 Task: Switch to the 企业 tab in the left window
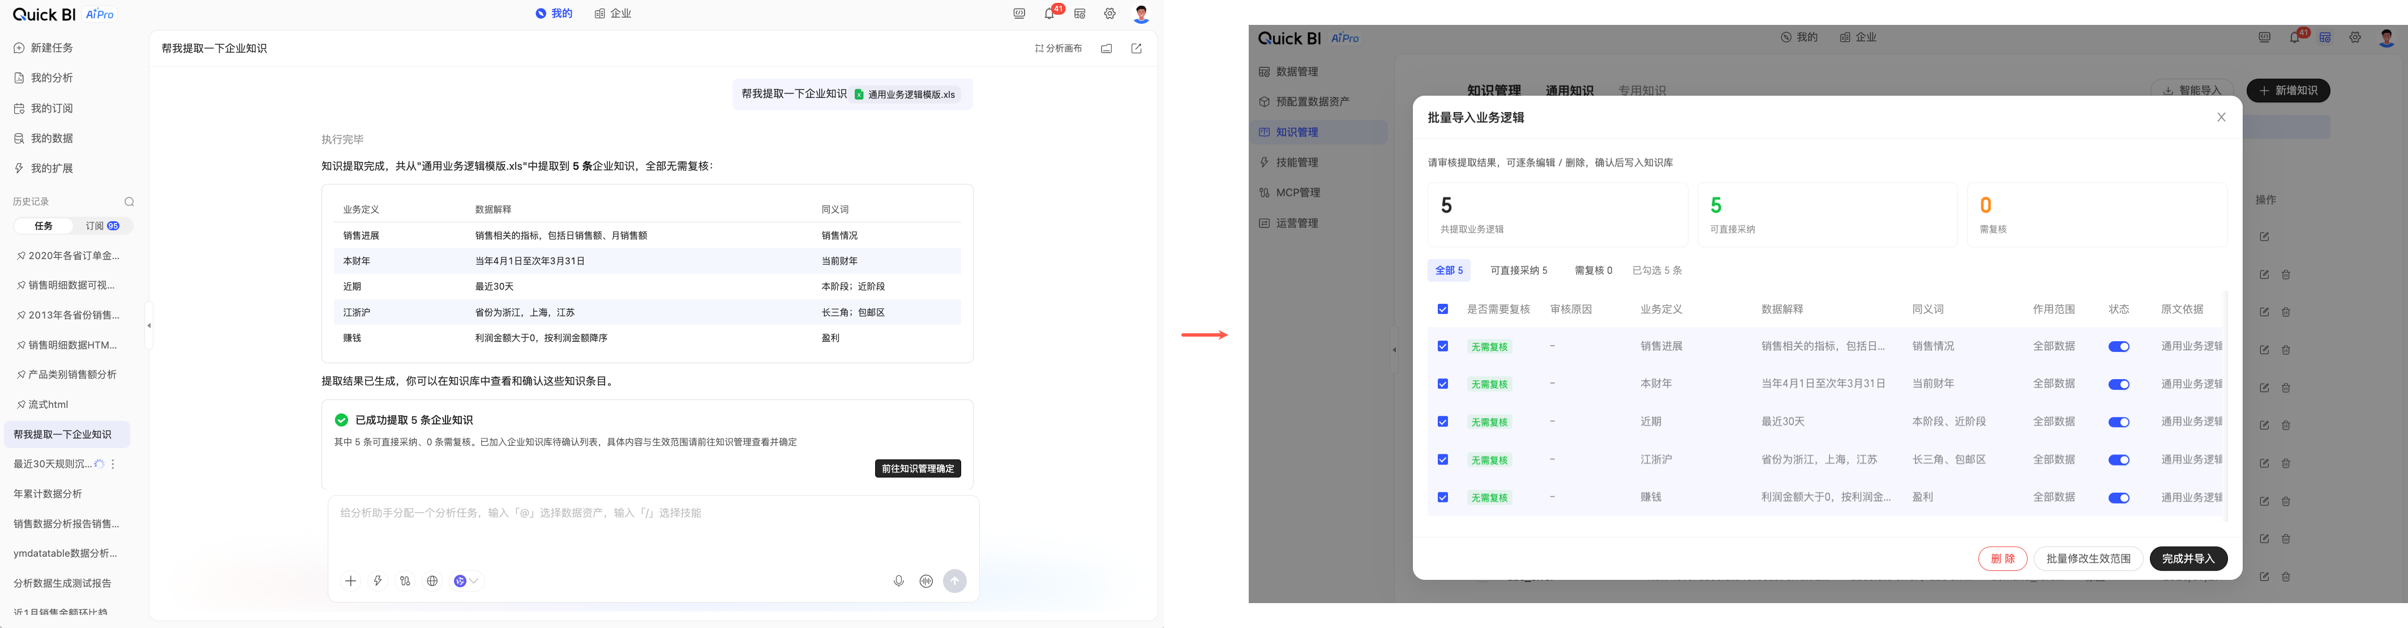click(x=613, y=14)
